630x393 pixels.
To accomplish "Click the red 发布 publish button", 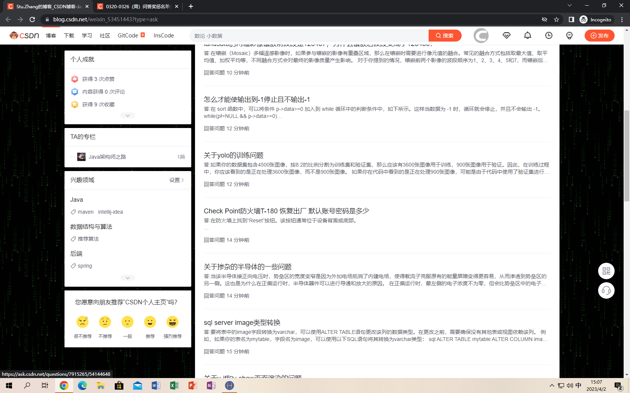I will [599, 36].
